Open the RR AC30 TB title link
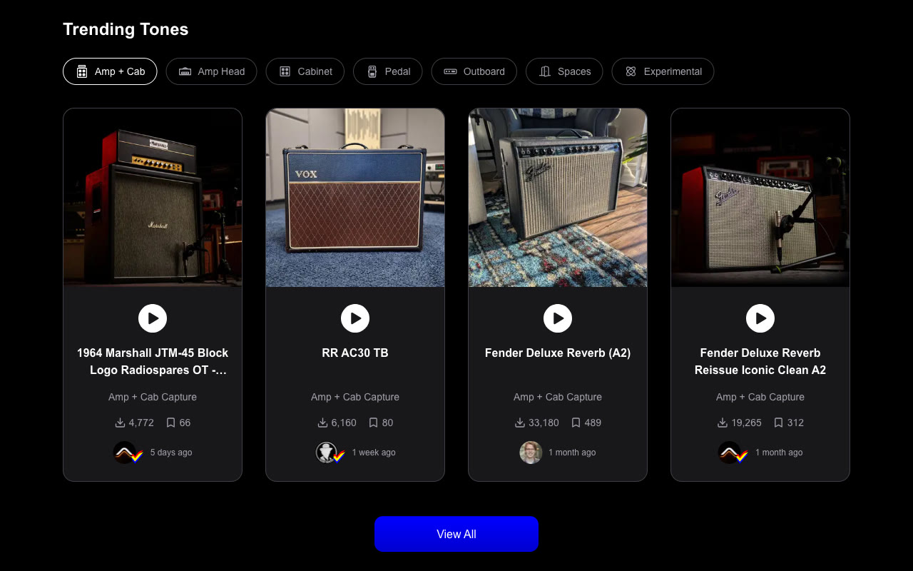The height and width of the screenshot is (571, 913). tap(355, 353)
